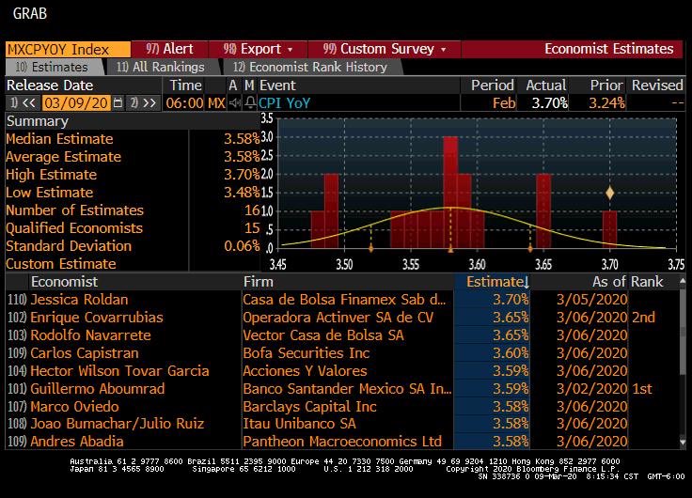Click firm Operadora Actinver SA de CV
692x498 pixels.
pos(338,318)
